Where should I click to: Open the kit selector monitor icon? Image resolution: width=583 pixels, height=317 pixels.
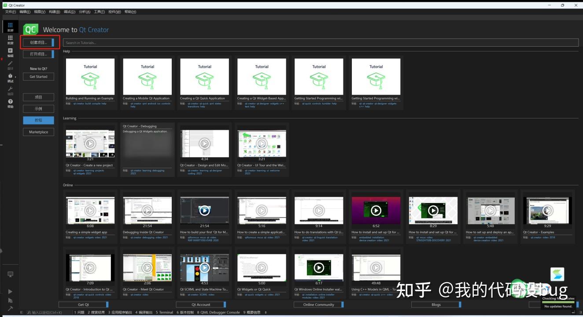point(10,274)
